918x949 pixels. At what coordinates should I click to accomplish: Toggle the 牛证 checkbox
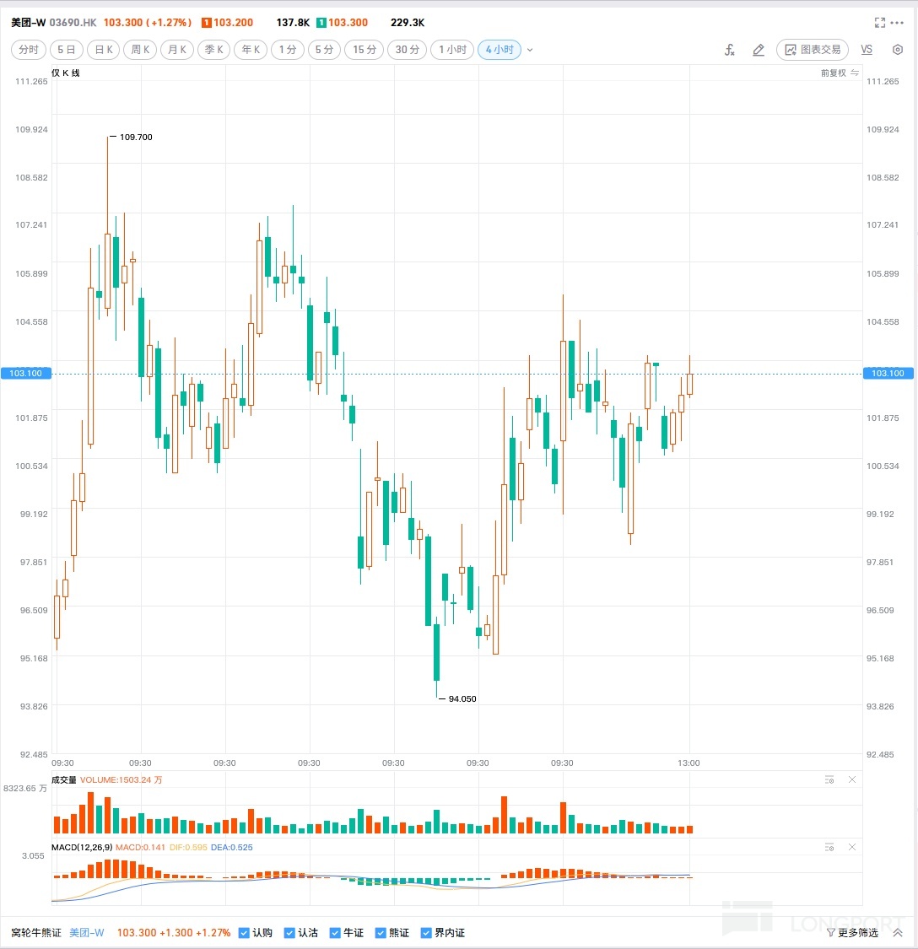pyautogui.click(x=335, y=933)
